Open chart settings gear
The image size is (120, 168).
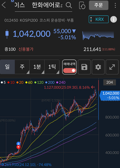click(98, 67)
